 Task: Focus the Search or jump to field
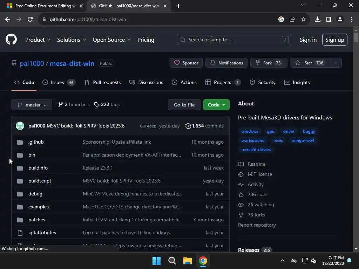234,40
